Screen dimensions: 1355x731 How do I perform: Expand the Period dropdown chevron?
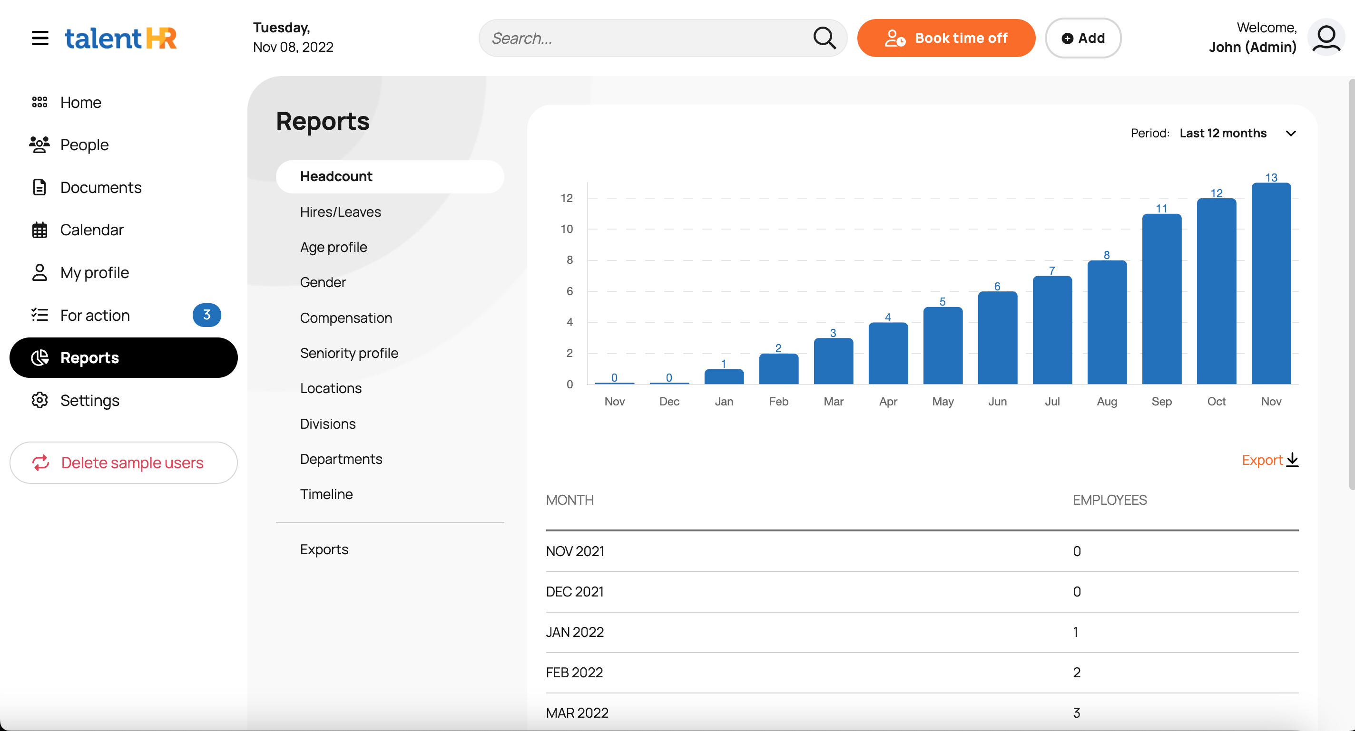click(1290, 134)
